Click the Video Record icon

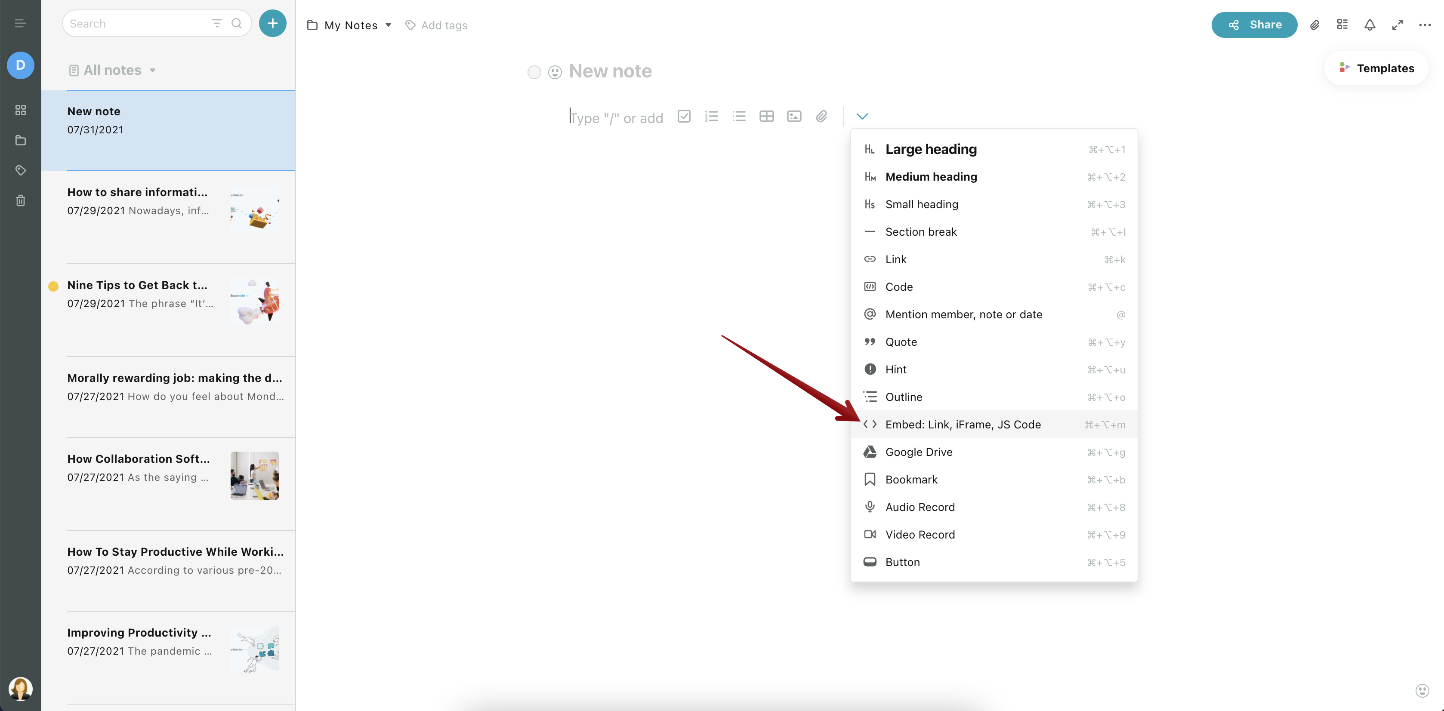point(869,534)
